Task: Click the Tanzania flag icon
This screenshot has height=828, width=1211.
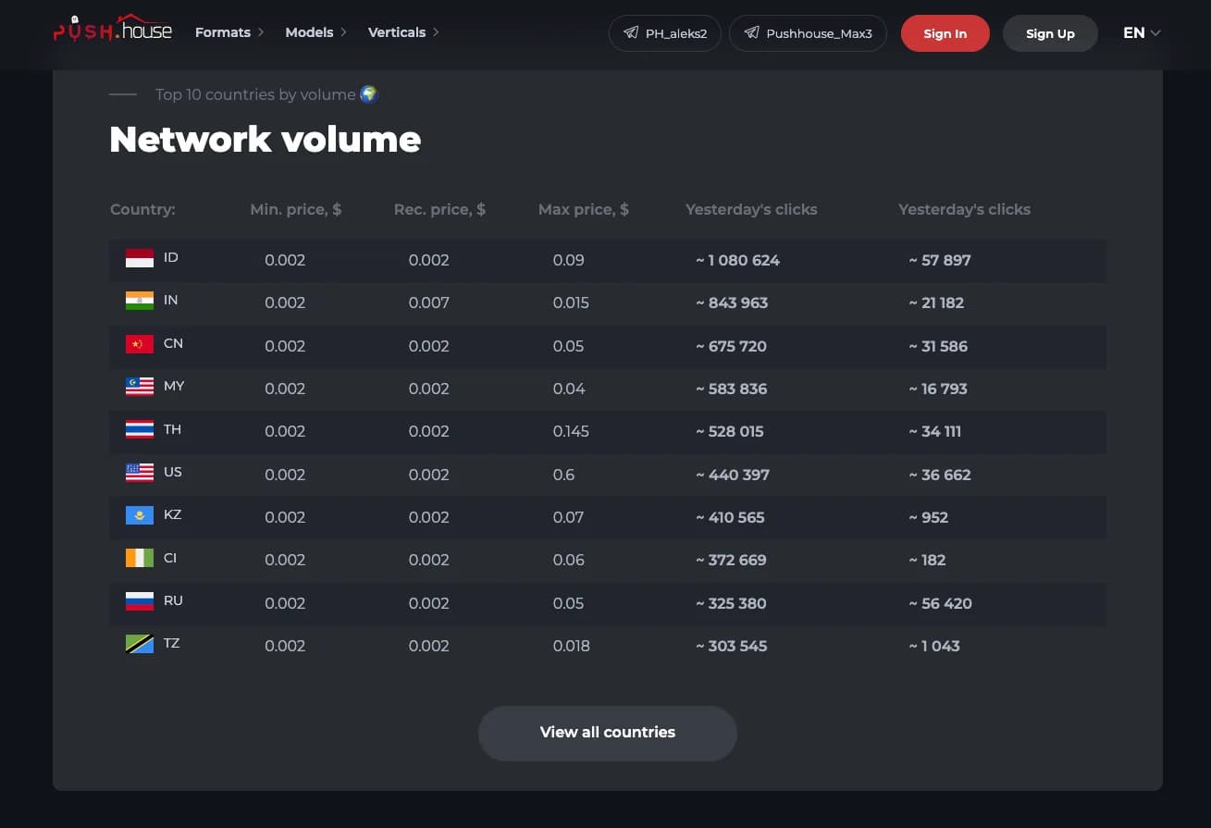Action: [140, 644]
